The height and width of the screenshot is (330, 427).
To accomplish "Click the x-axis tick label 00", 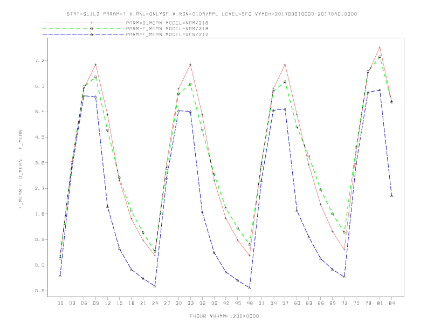I will [x=60, y=303].
